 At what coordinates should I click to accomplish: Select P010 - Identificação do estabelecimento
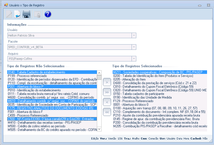[52, 90]
